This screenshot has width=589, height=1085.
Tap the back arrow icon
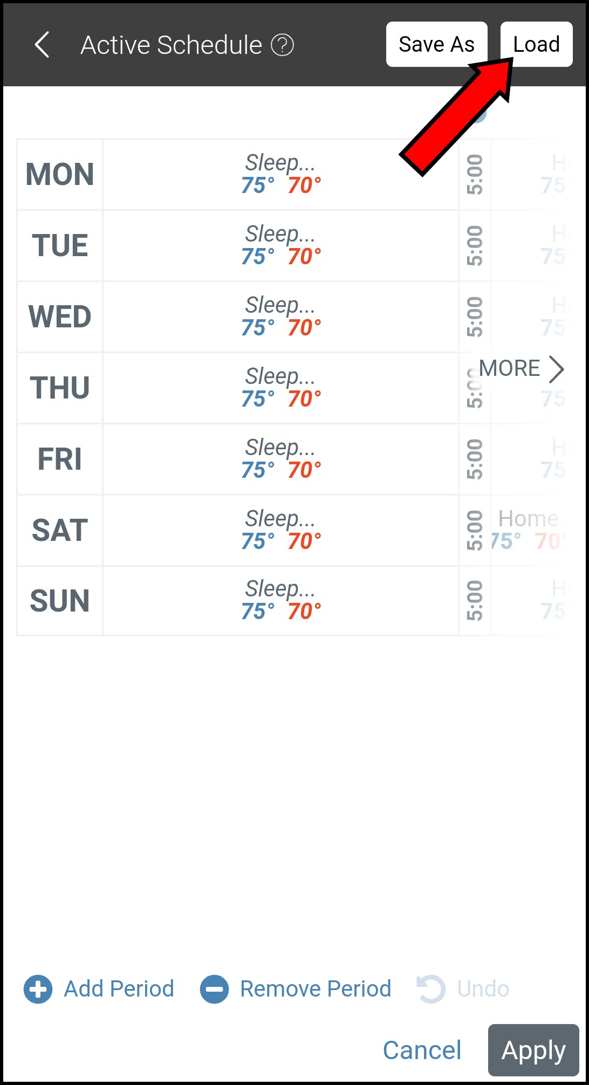42,45
